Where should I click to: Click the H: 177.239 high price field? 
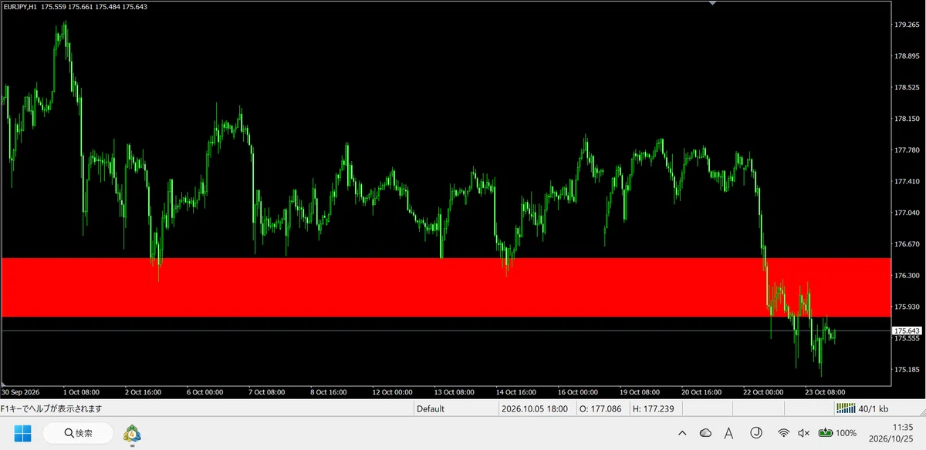pyautogui.click(x=654, y=409)
